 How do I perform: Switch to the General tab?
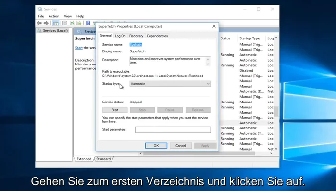(x=106, y=36)
